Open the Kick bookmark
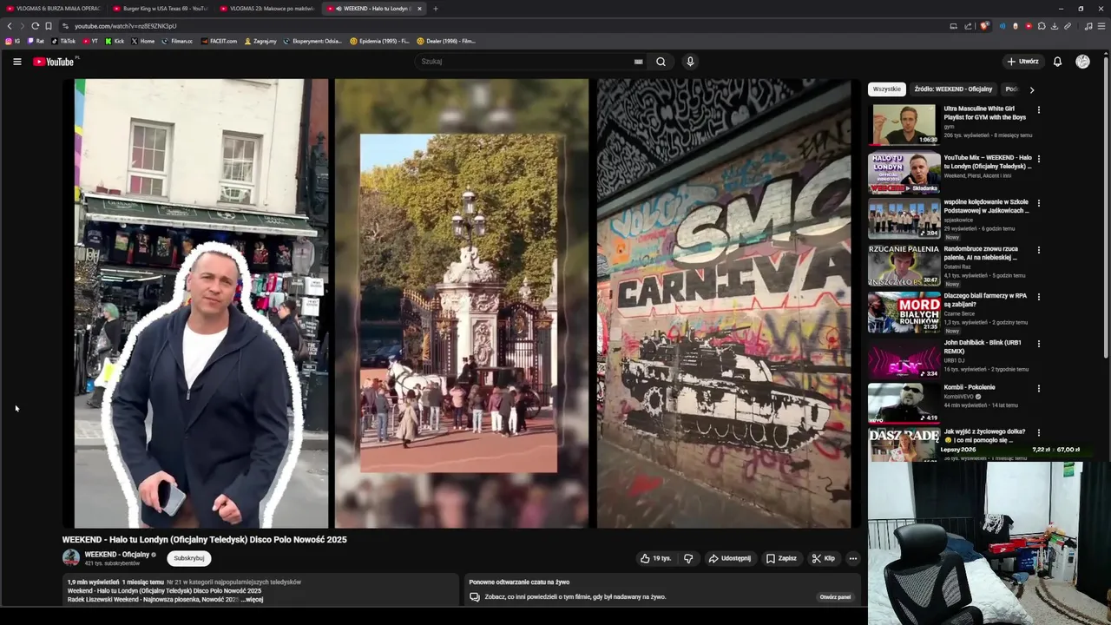 [115, 41]
